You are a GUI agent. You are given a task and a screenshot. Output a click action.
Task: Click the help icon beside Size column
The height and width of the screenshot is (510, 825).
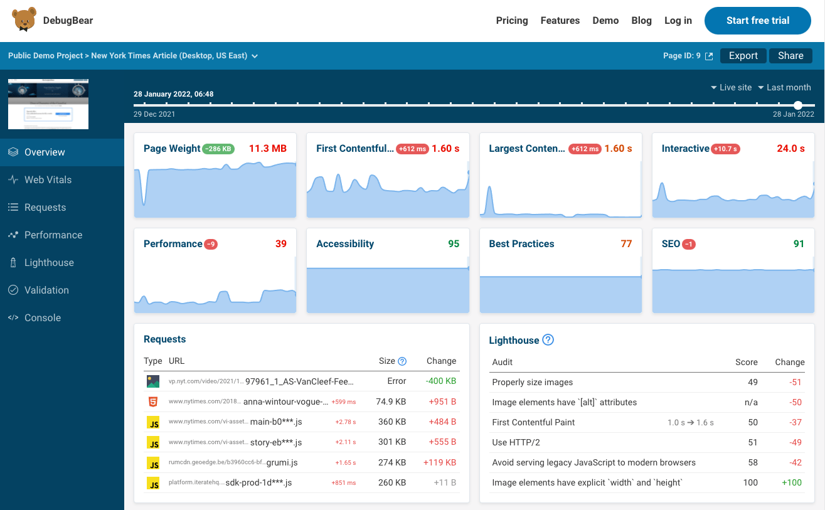(402, 361)
